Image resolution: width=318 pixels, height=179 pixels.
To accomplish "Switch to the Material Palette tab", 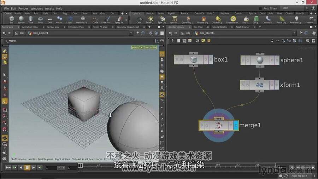I will pyautogui.click(x=219, y=27).
